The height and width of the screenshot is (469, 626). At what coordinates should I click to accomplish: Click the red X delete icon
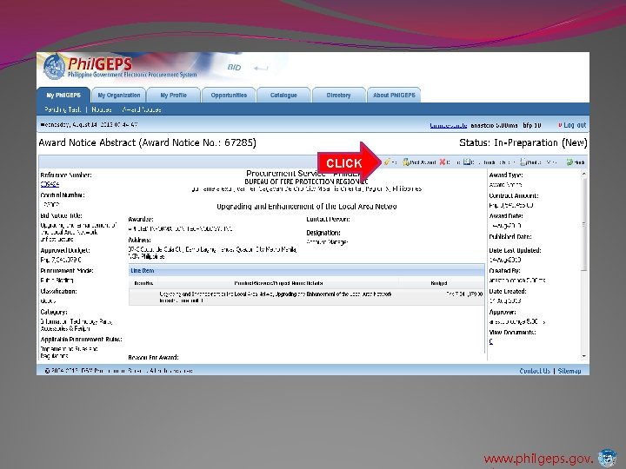pos(443,162)
